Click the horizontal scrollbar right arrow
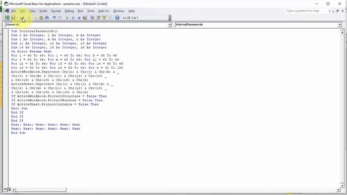The image size is (347, 195). [338, 190]
